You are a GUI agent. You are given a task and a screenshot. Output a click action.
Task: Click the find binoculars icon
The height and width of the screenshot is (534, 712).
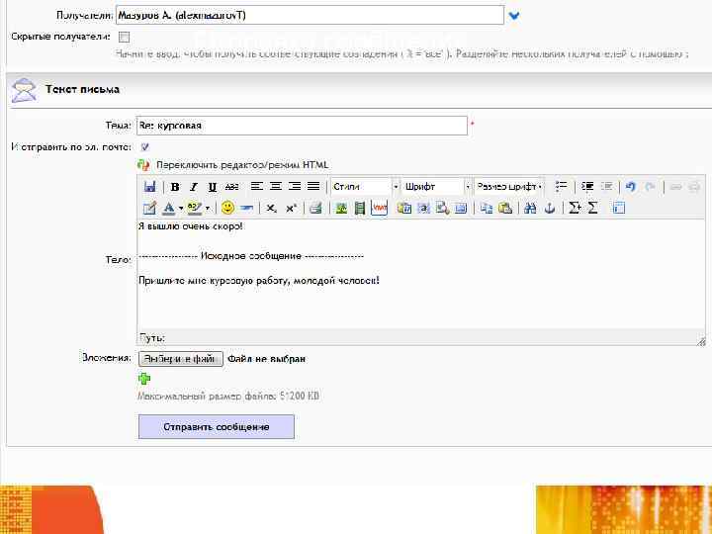[530, 208]
